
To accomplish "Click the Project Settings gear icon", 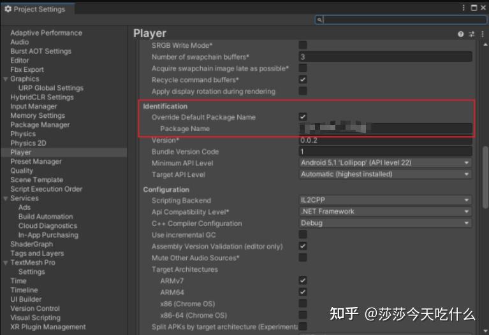I will pyautogui.click(x=8, y=9).
